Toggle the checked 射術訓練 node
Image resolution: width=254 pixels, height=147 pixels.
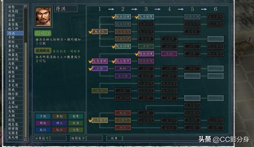[x=123, y=47]
